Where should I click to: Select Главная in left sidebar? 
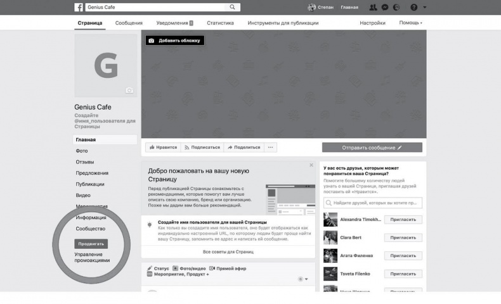105,140
